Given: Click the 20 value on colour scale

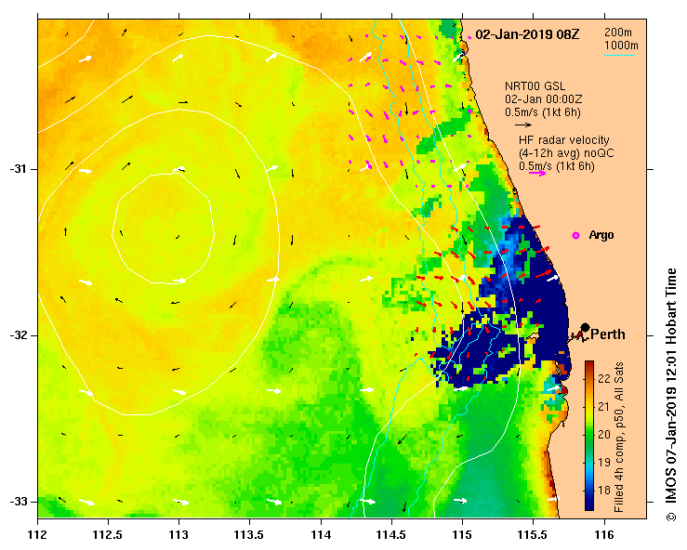Looking at the screenshot, I should (604, 435).
